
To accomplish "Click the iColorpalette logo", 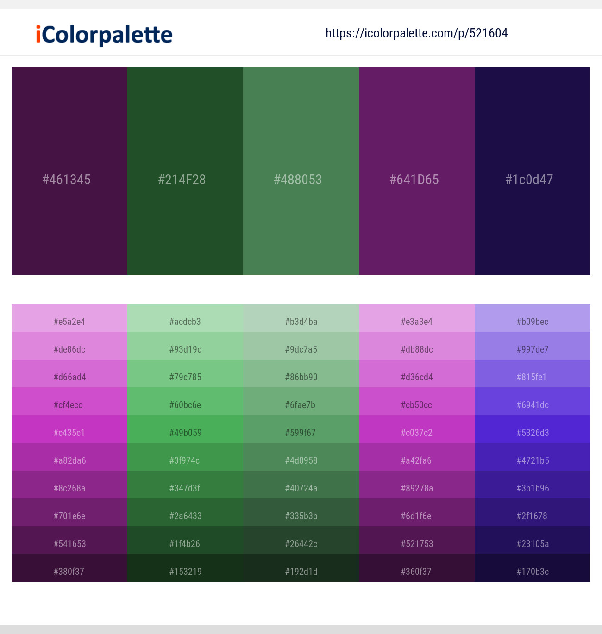I will point(104,35).
